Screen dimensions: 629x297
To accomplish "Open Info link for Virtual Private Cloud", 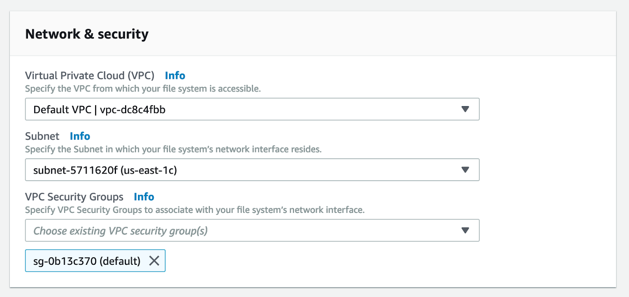I will click(175, 75).
